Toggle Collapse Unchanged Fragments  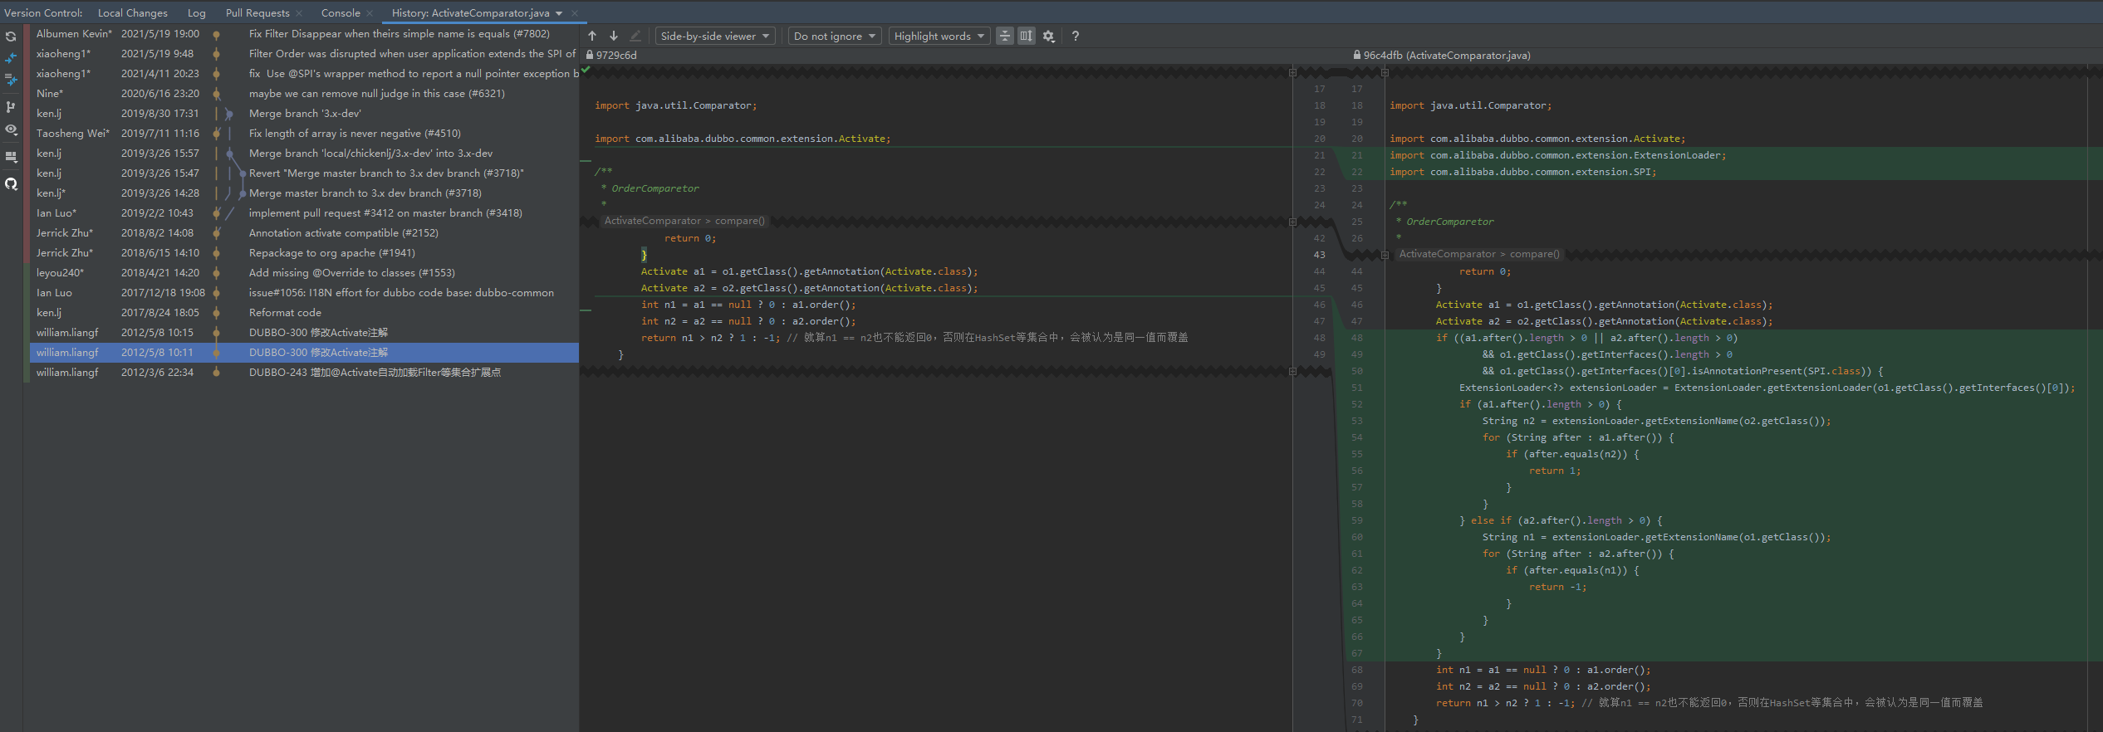pos(1005,36)
